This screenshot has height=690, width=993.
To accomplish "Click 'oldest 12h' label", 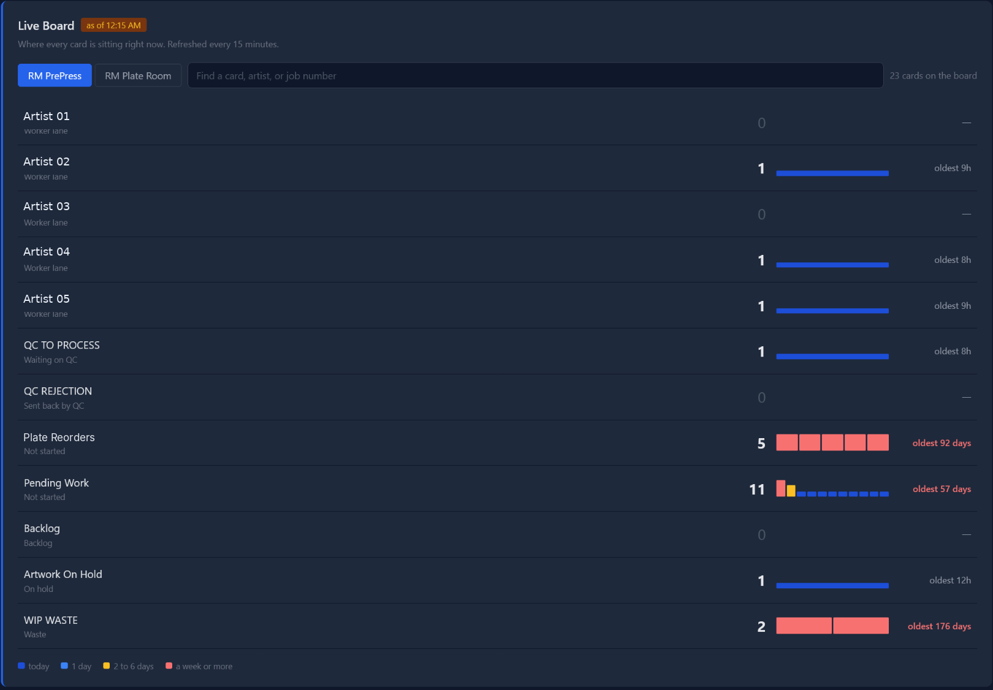I will click(950, 580).
